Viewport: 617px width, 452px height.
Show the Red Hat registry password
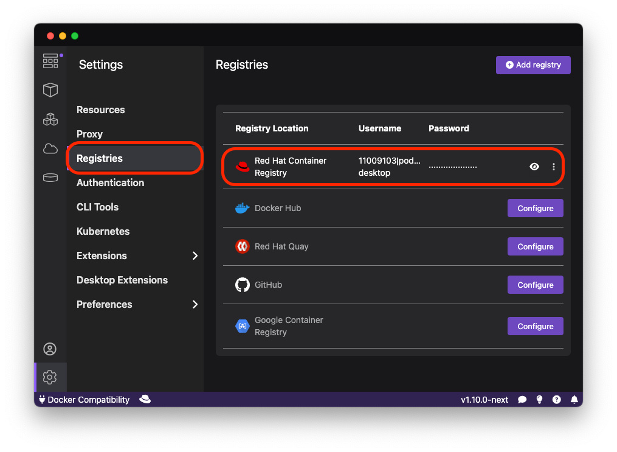(534, 167)
